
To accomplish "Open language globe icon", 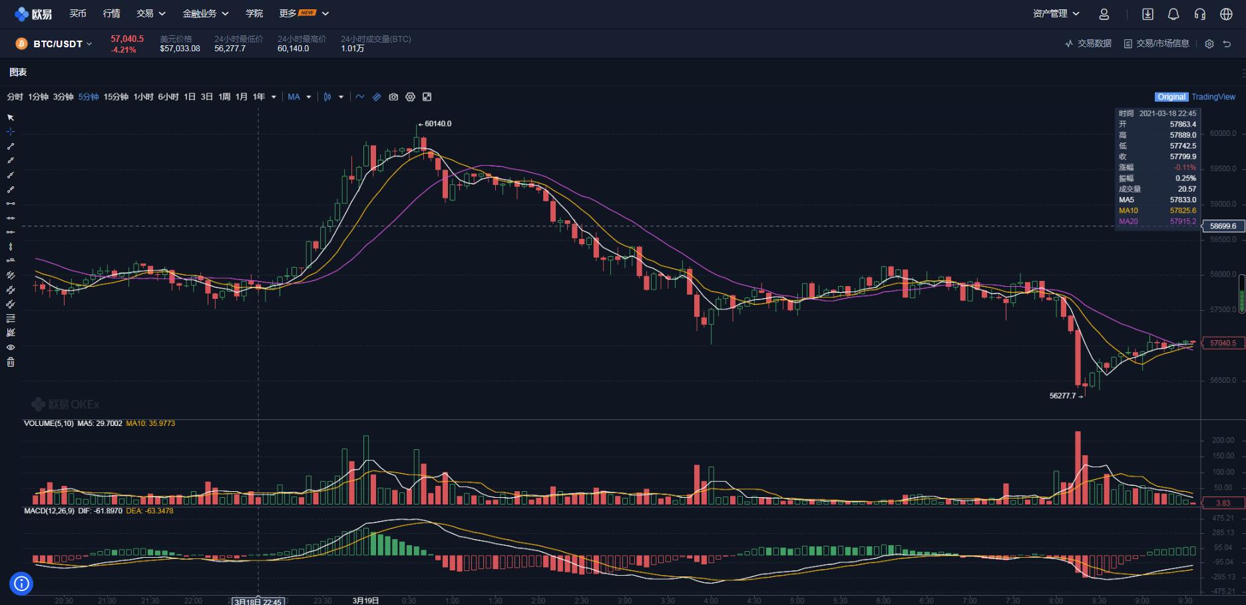I will (1226, 14).
